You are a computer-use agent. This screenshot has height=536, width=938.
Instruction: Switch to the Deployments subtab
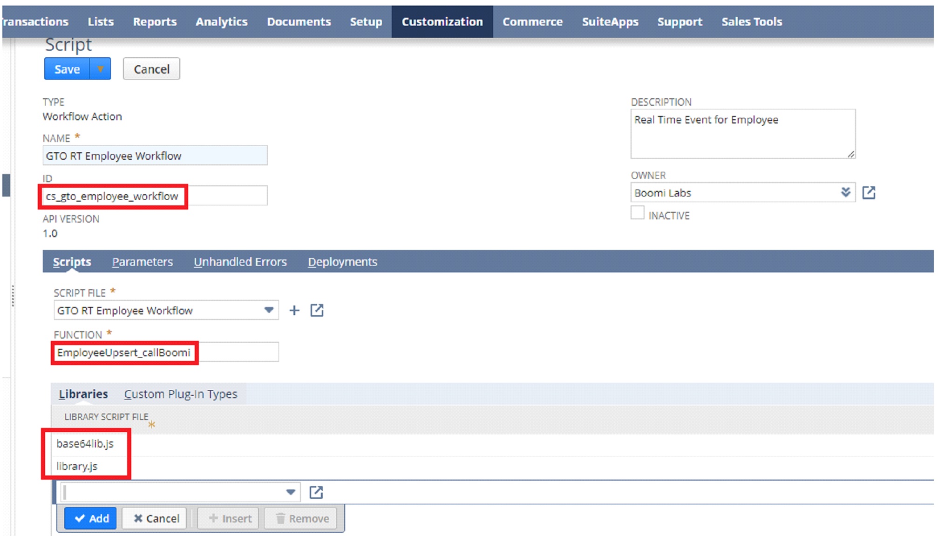[342, 262]
